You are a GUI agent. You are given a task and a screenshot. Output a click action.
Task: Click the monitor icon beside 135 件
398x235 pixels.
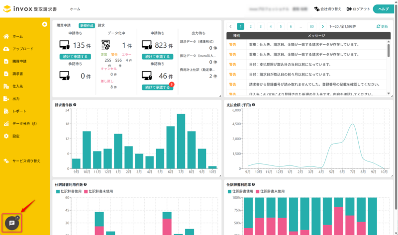coord(65,45)
